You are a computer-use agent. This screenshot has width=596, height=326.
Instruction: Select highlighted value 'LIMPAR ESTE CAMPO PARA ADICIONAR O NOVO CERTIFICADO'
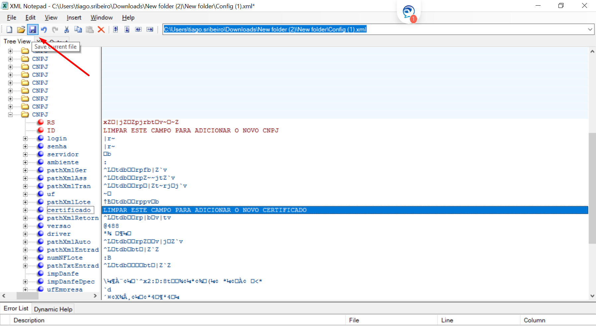tap(345, 210)
